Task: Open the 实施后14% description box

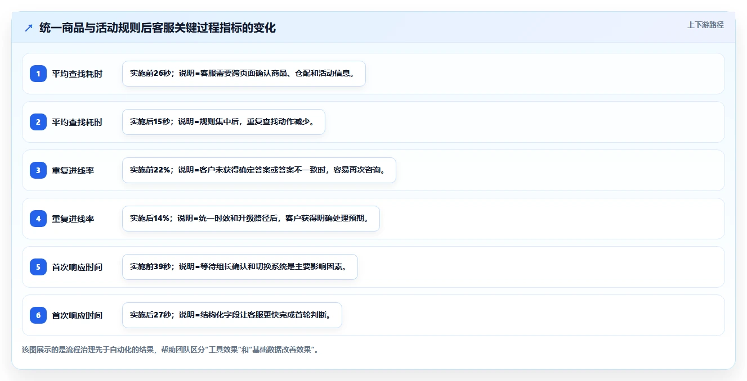Action: (251, 219)
